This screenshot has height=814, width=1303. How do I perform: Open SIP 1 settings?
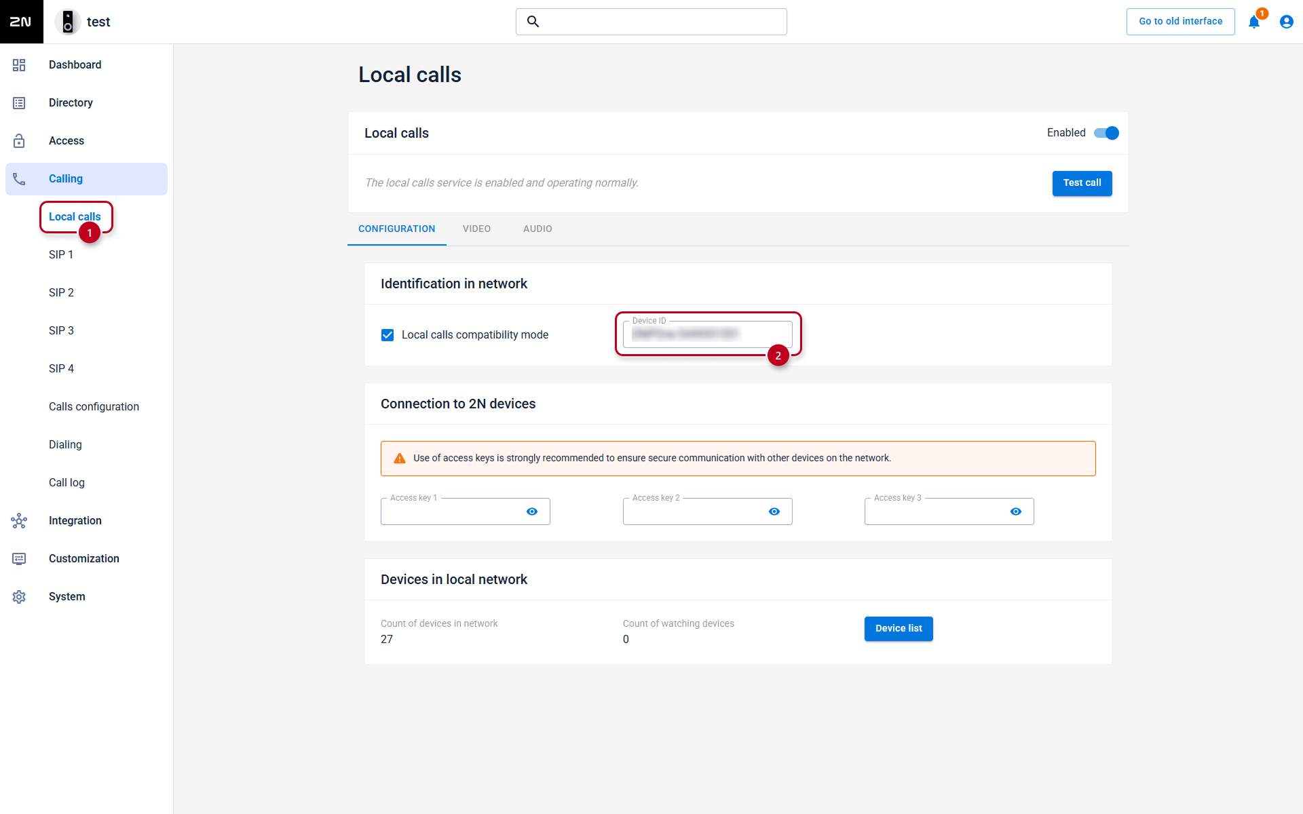point(61,255)
